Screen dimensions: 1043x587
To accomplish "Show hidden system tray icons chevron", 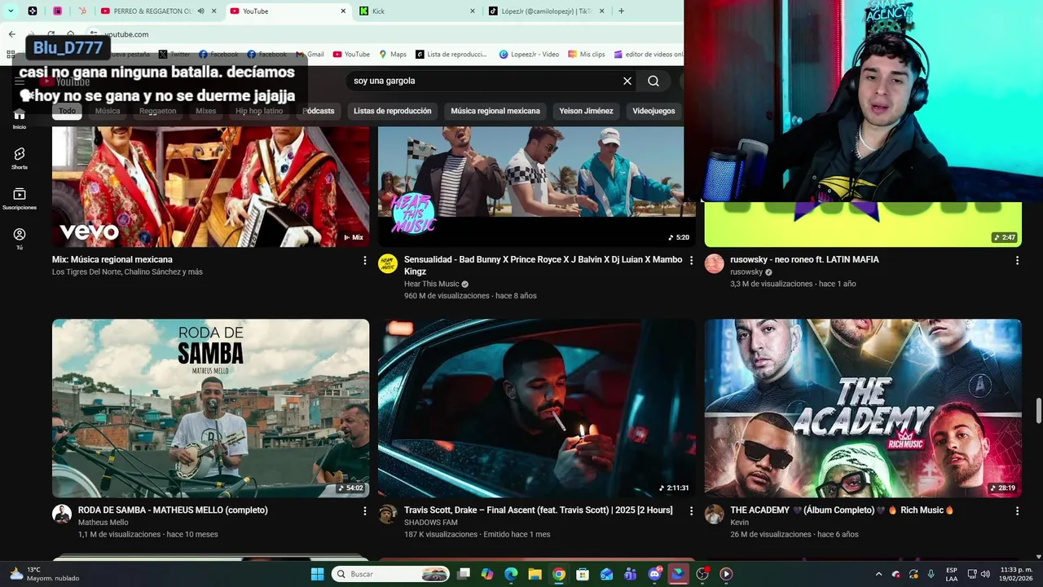I will 878,574.
